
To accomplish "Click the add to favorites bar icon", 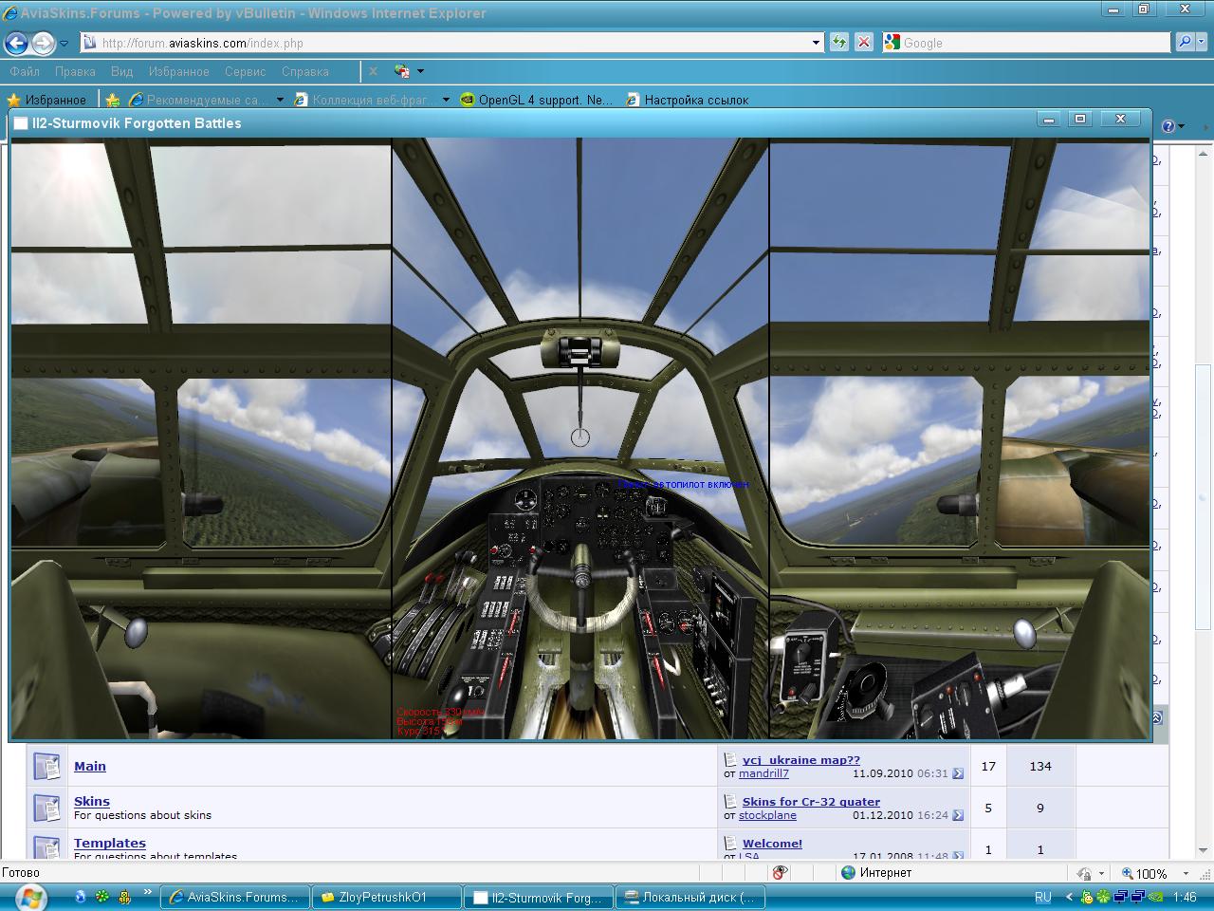I will click(113, 100).
